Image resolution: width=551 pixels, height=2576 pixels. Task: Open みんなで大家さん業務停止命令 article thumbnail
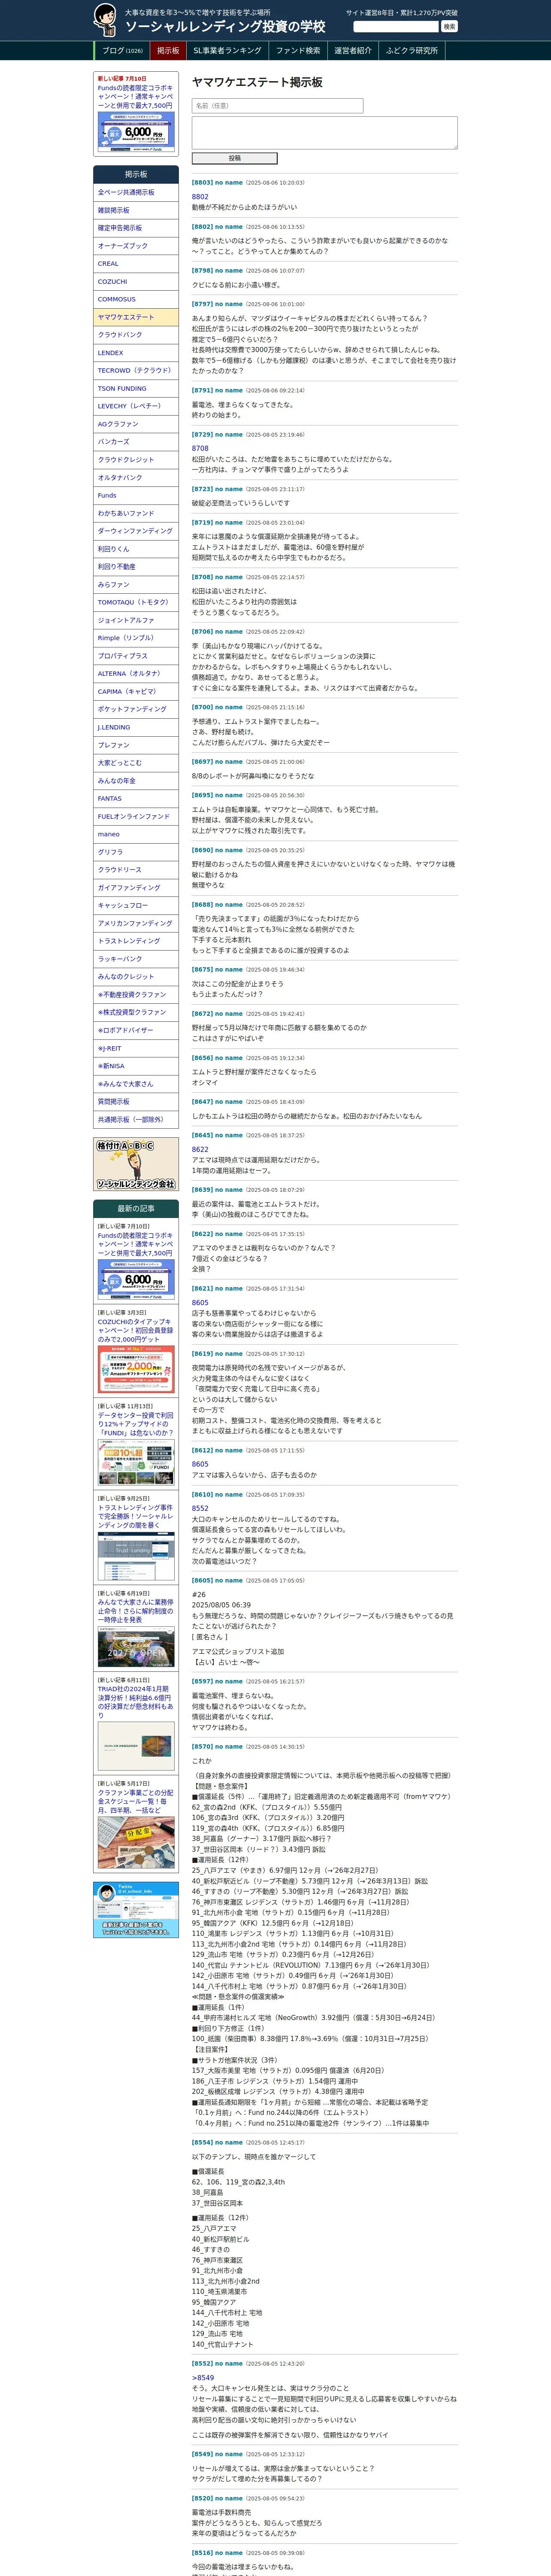[136, 1647]
